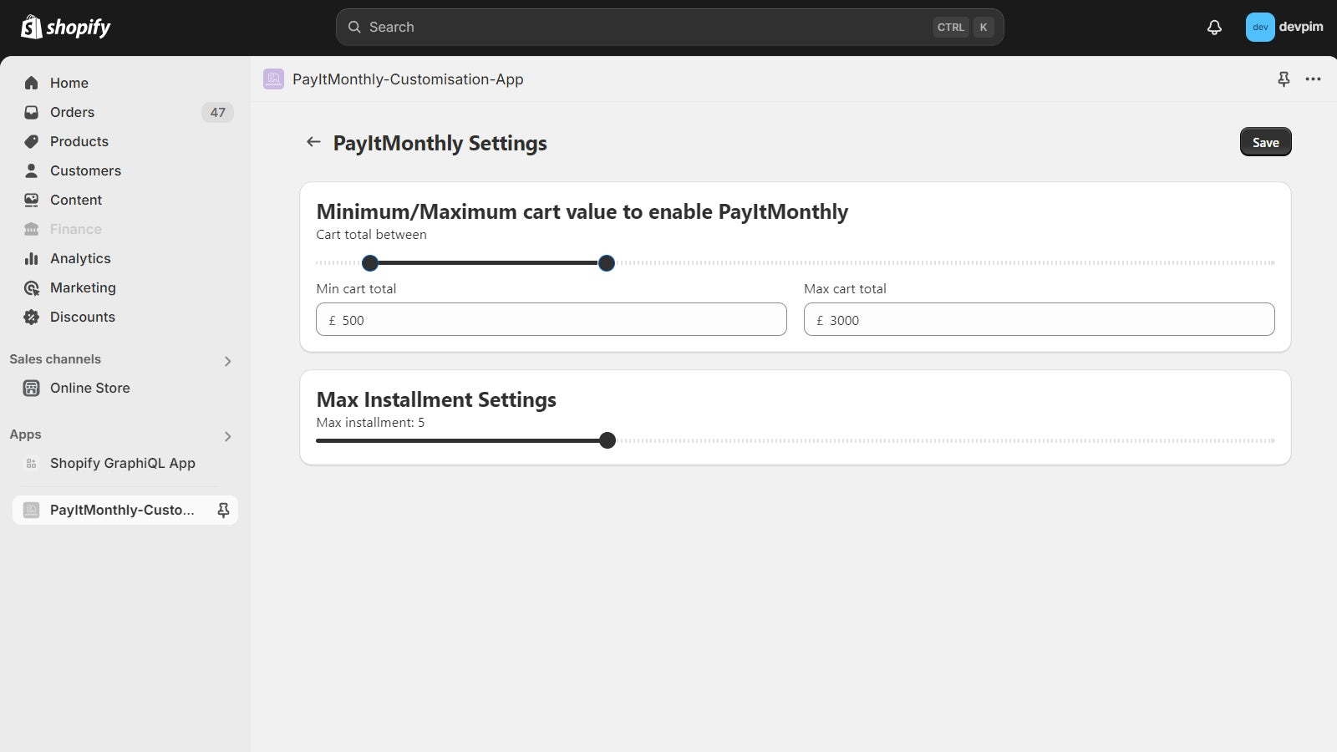Screen dimensions: 1337x752
Task: Select Shopify GraphiQL App in sidebar
Action: pos(122,463)
